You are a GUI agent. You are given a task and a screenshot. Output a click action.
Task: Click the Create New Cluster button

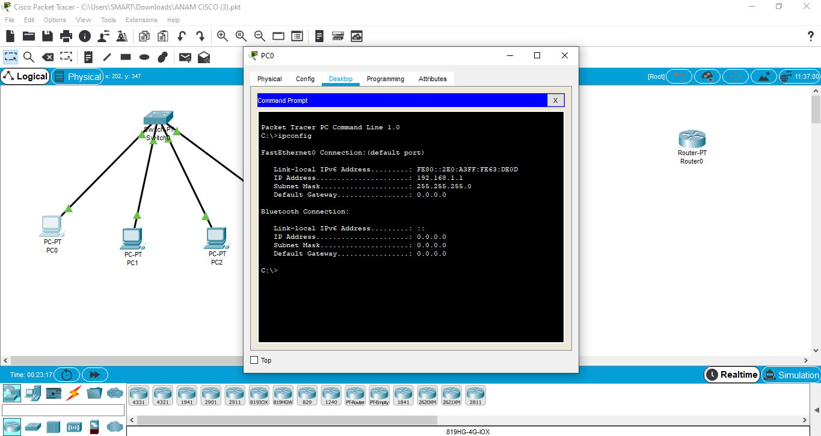click(707, 76)
